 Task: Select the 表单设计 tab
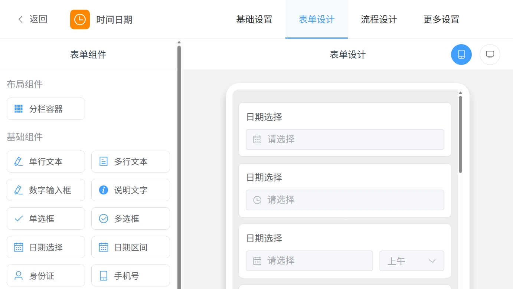[x=317, y=19]
